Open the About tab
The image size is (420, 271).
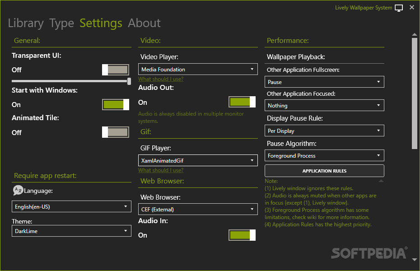[144, 23]
